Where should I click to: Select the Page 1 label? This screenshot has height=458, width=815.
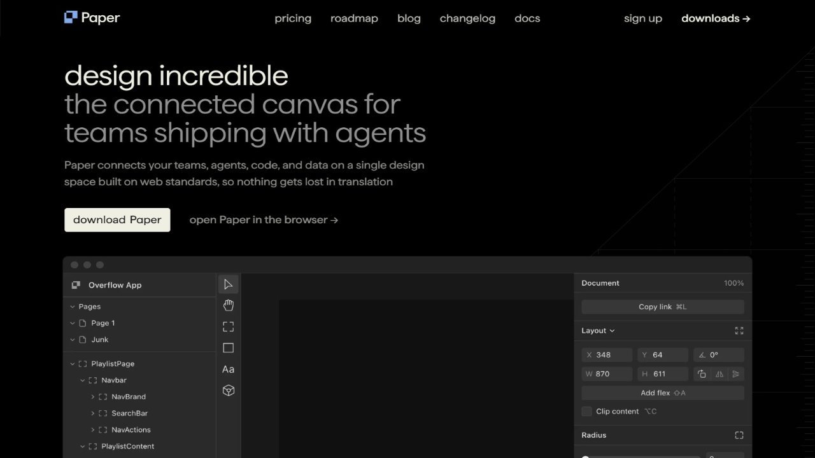tap(103, 323)
